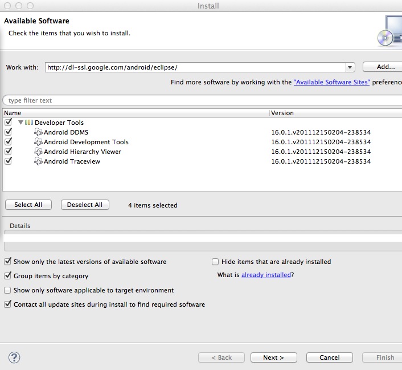The height and width of the screenshot is (370, 402).
Task: Open the already installed link
Action: 266,275
